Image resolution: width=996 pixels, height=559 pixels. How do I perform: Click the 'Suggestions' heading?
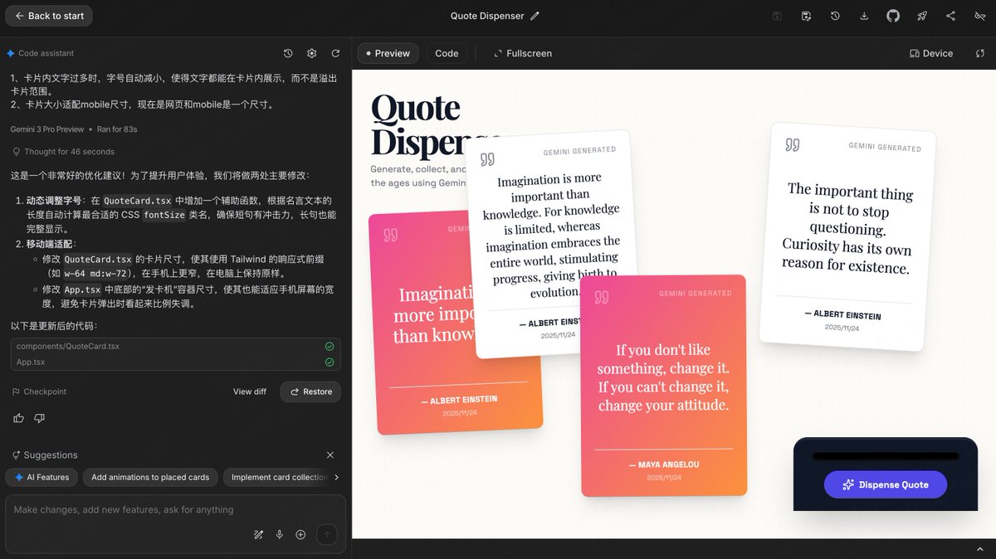(x=51, y=455)
